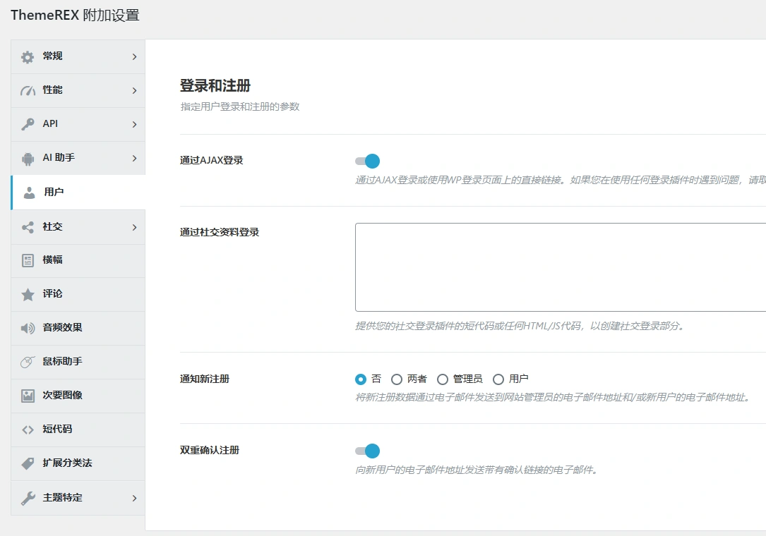
Task: Select the 管理员 notification option
Action: click(443, 379)
